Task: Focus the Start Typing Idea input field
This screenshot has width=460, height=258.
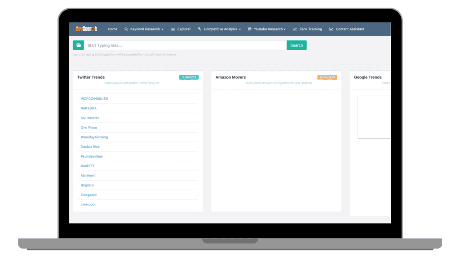Action: 185,45
